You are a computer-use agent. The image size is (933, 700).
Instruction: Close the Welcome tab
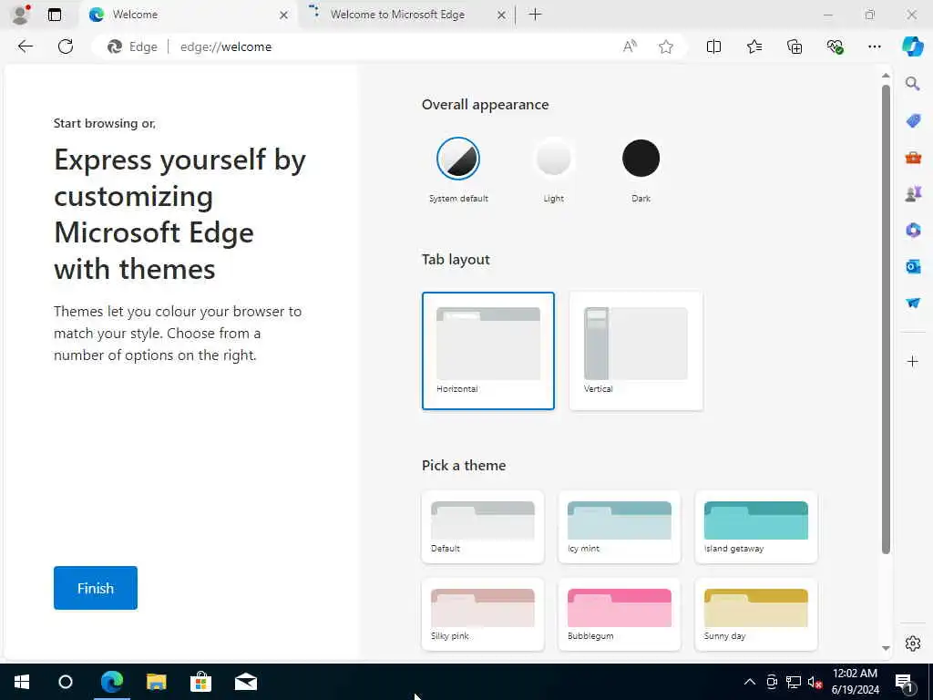click(284, 15)
